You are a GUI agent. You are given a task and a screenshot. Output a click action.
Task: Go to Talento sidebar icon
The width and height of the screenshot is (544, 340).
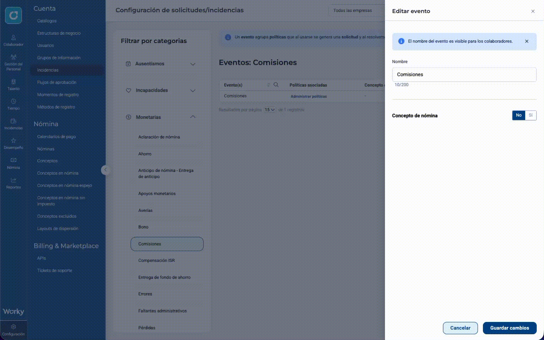coord(13,85)
